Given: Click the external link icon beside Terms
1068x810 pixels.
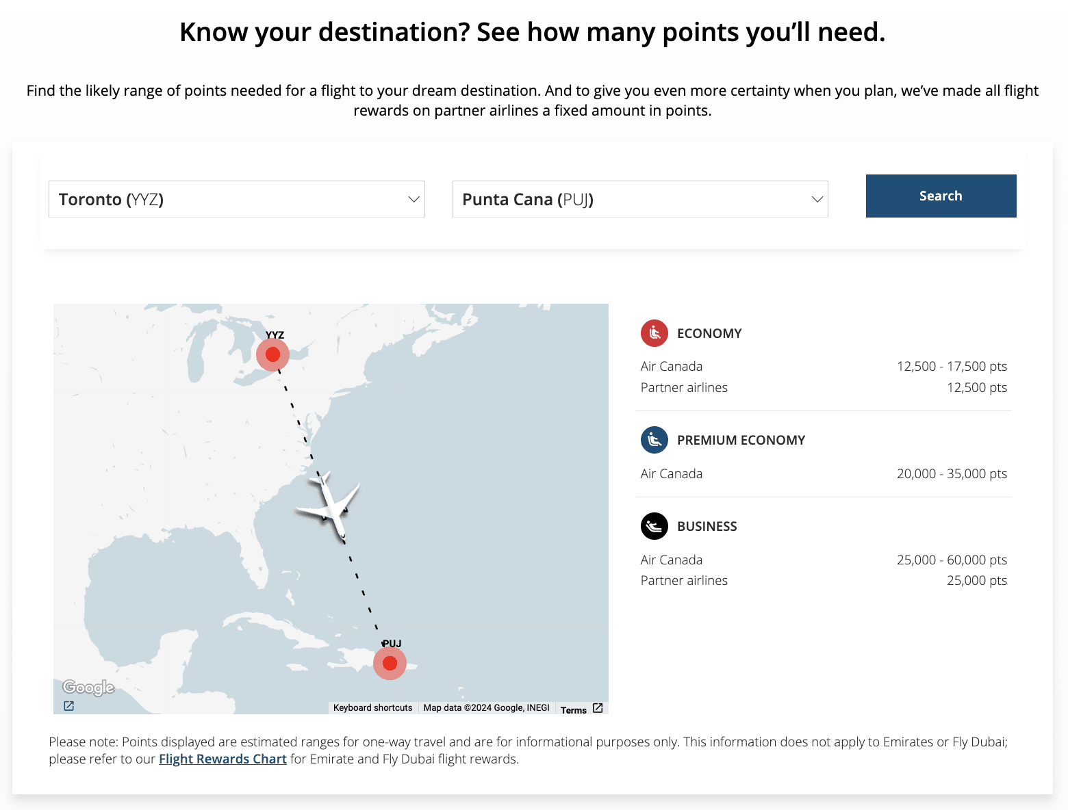Looking at the screenshot, I should point(598,708).
